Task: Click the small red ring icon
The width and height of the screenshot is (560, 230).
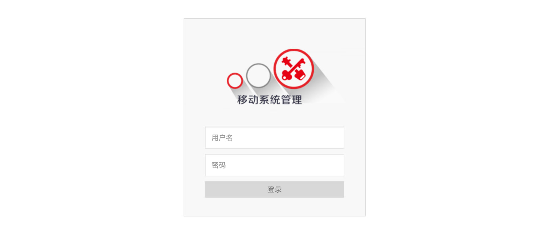Action: point(235,81)
